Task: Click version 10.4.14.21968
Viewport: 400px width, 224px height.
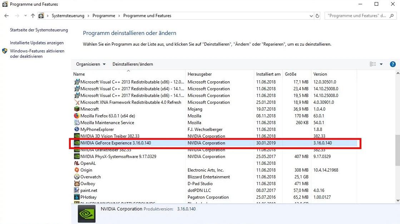Action: pyautogui.click(x=326, y=170)
